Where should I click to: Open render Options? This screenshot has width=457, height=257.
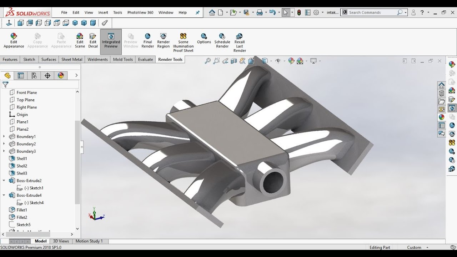(204, 39)
